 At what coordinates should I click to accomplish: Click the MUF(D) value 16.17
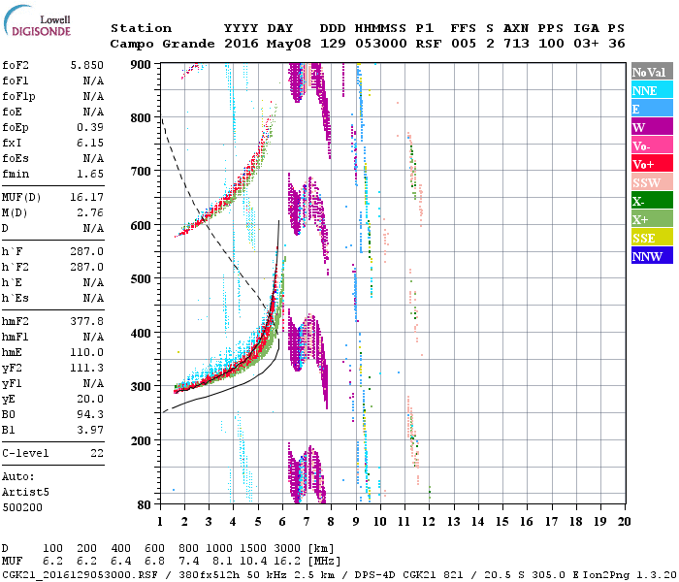[x=87, y=198]
